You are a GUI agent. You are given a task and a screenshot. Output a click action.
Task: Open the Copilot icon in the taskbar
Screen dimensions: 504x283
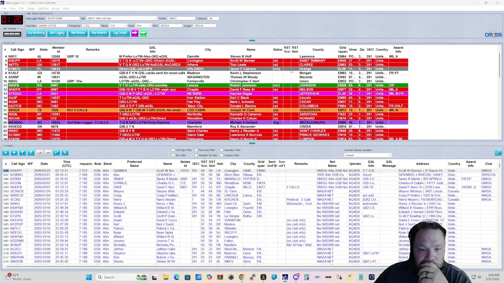(209, 277)
